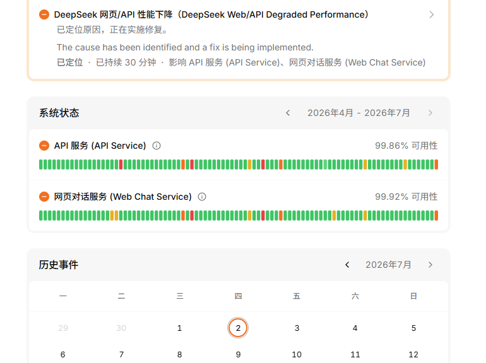The height and width of the screenshot is (363, 486).
Task: Select highlighted day 2 in calendar
Action: pos(238,328)
